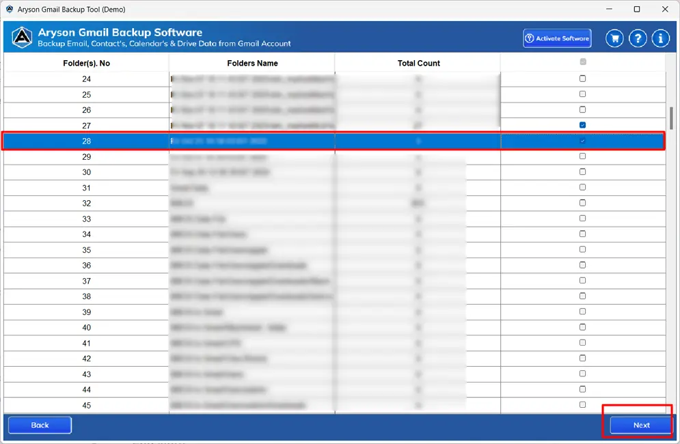Check the checkbox for folder 30

(582, 171)
